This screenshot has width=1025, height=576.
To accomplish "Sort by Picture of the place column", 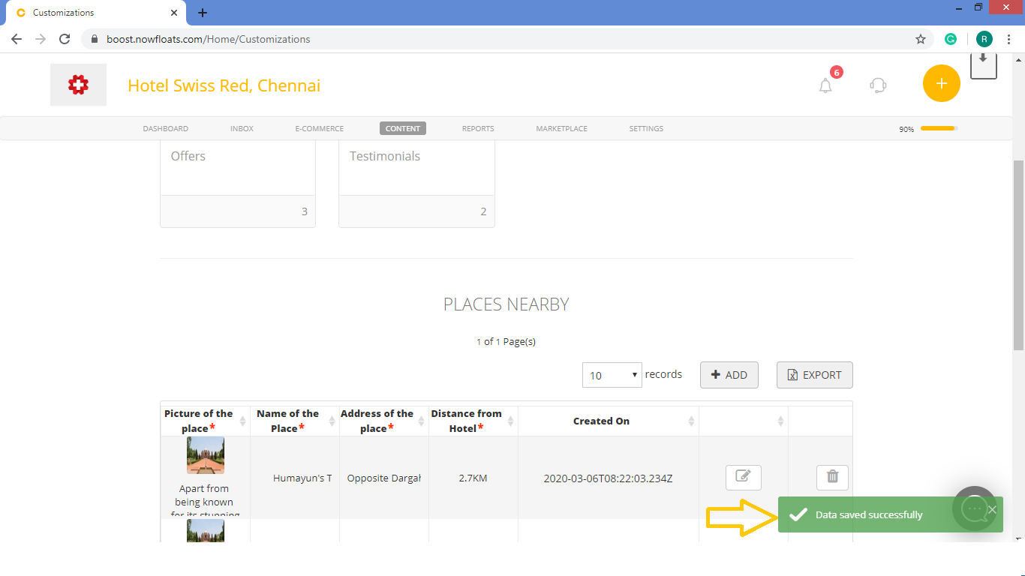I will [206, 421].
